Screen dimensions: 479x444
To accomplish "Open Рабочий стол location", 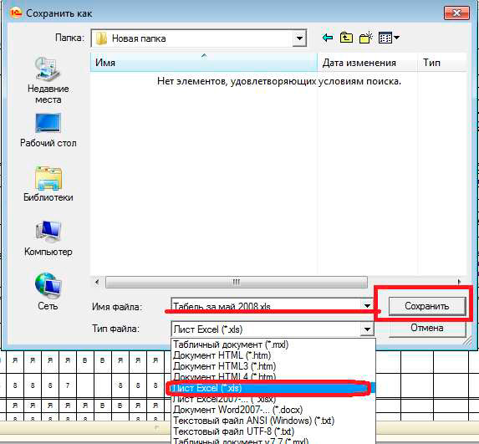I will click(x=48, y=130).
